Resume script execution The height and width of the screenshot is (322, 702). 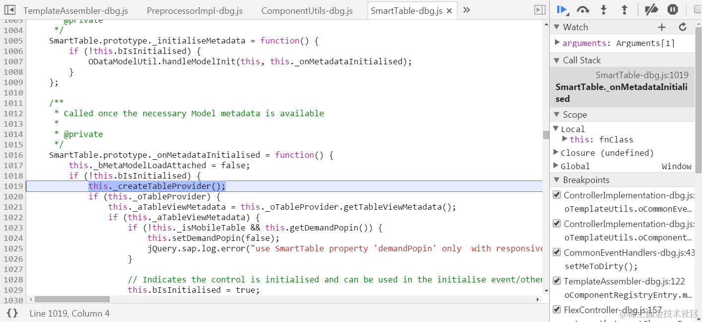point(562,9)
